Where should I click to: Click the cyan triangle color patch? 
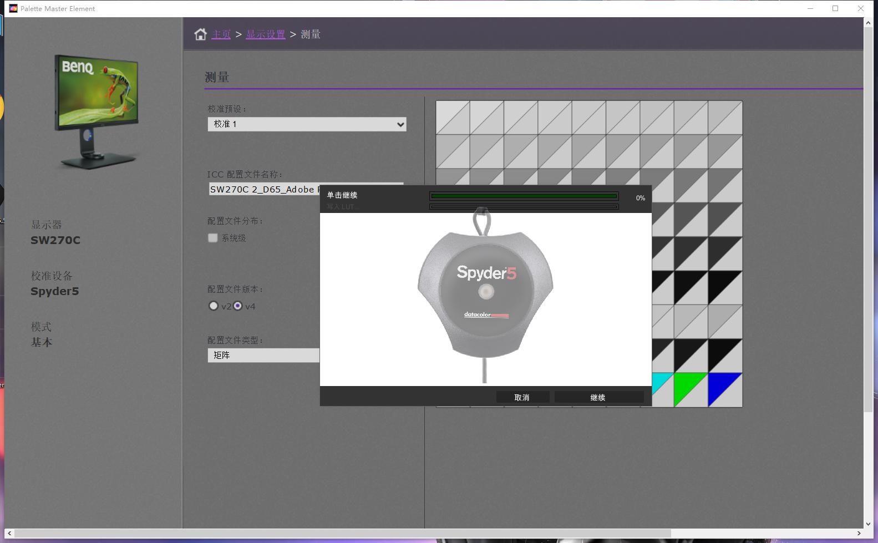point(659,382)
